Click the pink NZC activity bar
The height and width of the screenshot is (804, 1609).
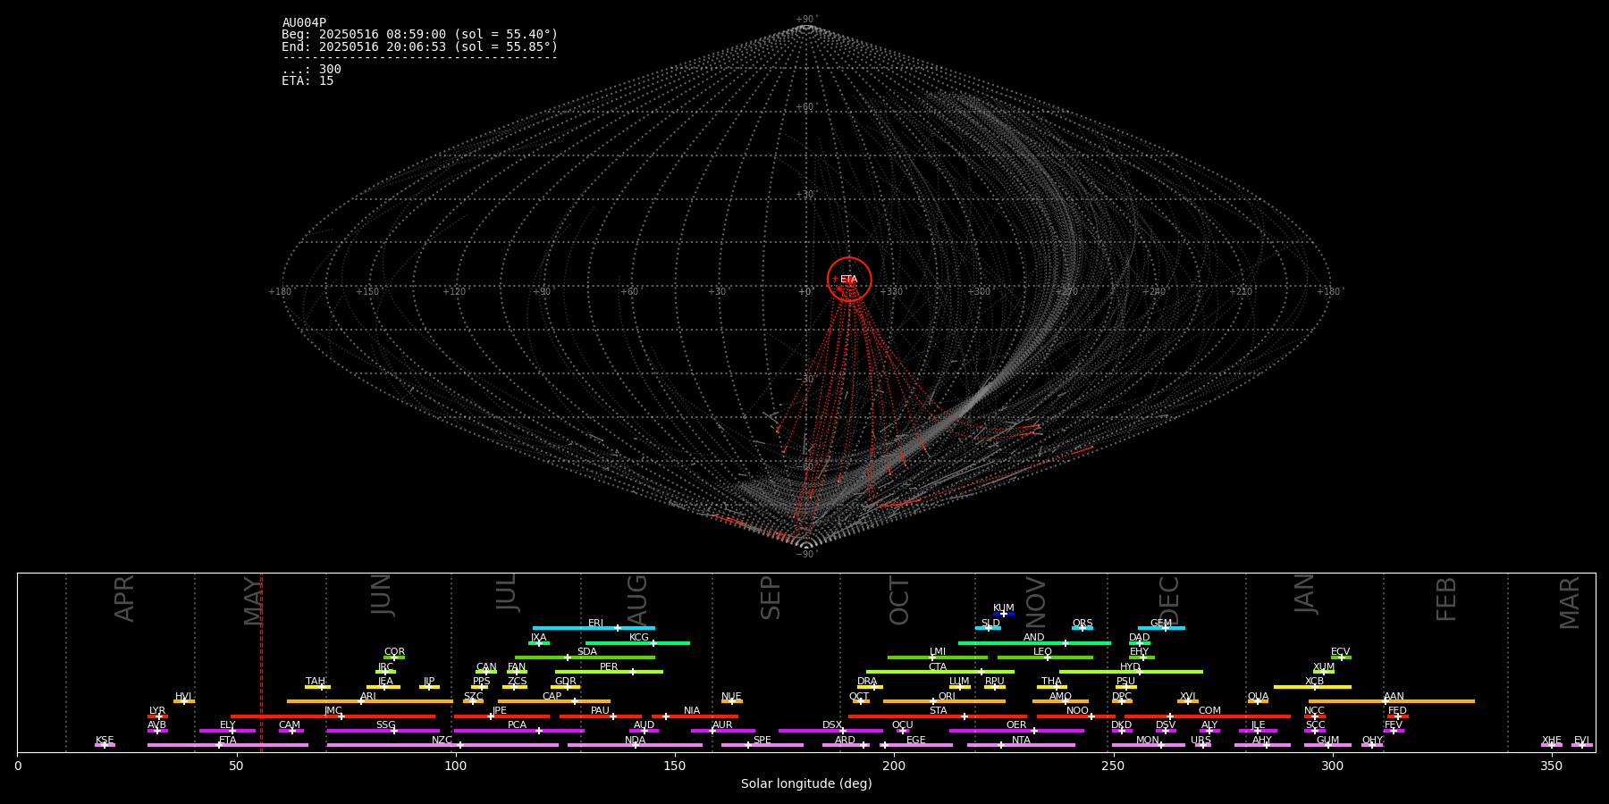442,745
